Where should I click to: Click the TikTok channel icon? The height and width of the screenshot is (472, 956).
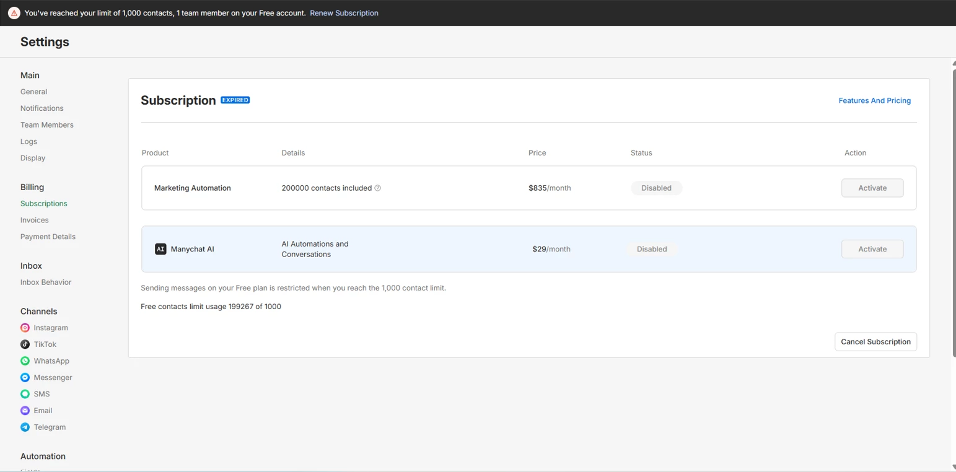point(25,344)
